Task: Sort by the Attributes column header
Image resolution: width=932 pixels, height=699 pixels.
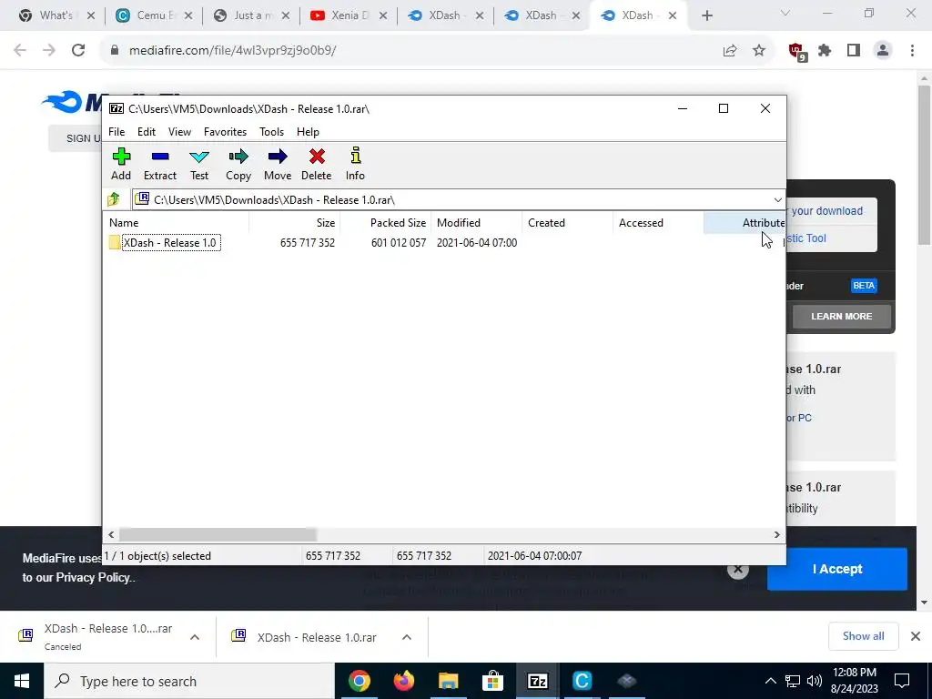Action: click(x=745, y=223)
